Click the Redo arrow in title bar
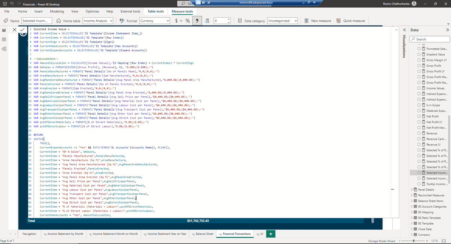This screenshot has height=244, width=451. coord(20,3)
